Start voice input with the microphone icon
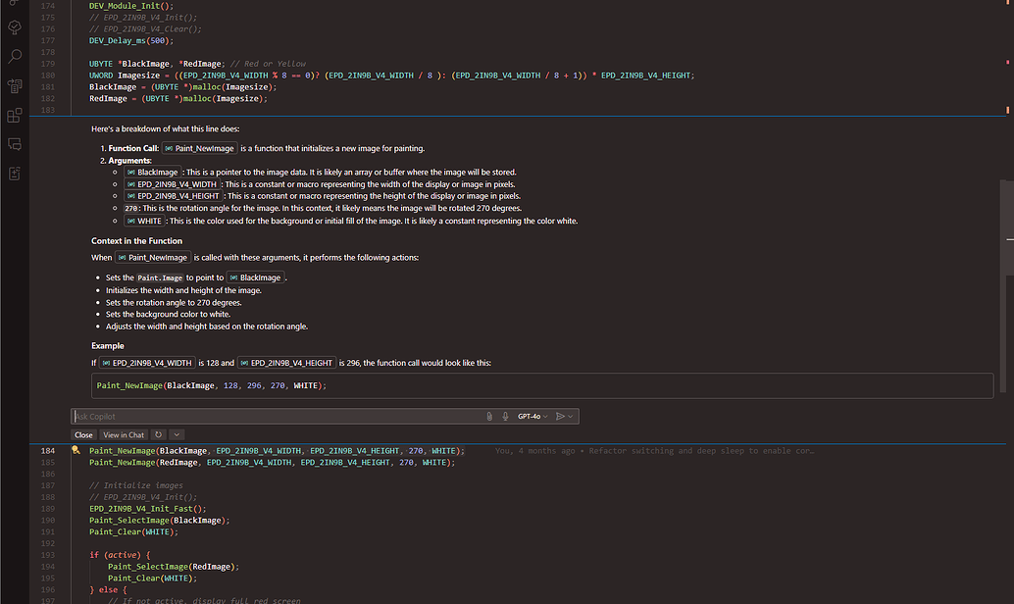Screen dimensions: 1014x604 point(505,417)
